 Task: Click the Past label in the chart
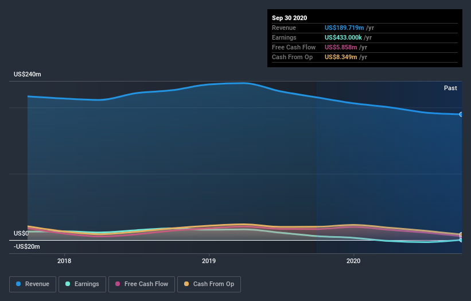coord(450,88)
